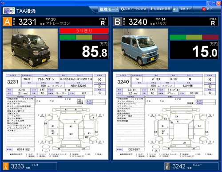
Task: Toggle 音声オフ sound off
Action: tap(186, 9)
